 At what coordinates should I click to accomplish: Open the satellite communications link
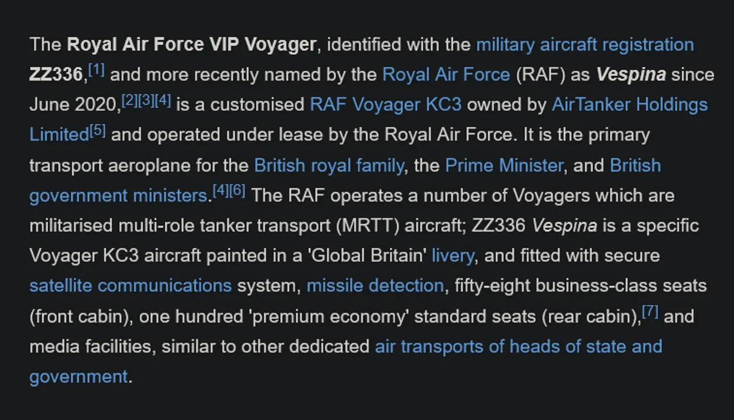click(x=130, y=286)
